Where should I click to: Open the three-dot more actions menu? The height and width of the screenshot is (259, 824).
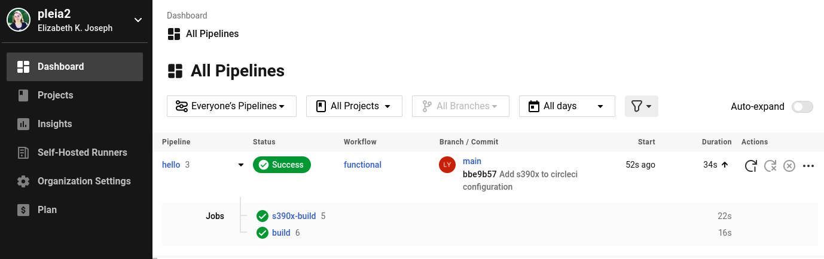808,166
